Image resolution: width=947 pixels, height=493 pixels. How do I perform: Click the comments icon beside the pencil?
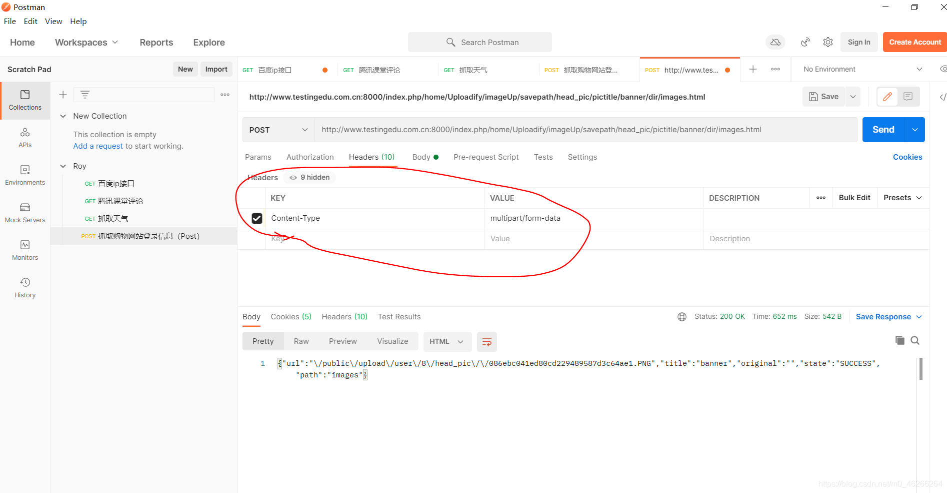pyautogui.click(x=908, y=97)
